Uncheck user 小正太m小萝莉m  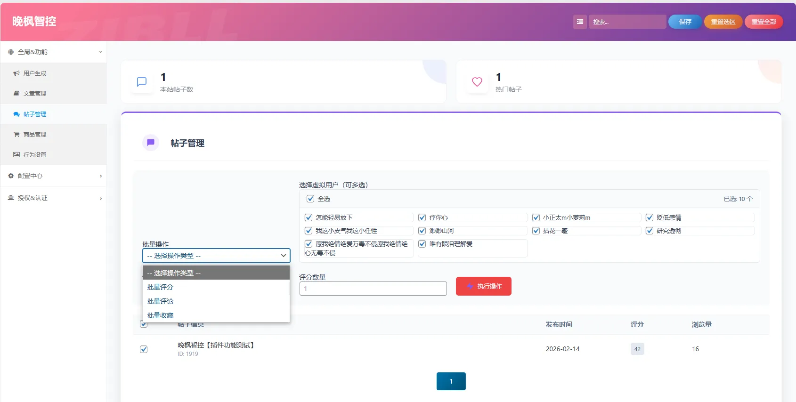(536, 217)
